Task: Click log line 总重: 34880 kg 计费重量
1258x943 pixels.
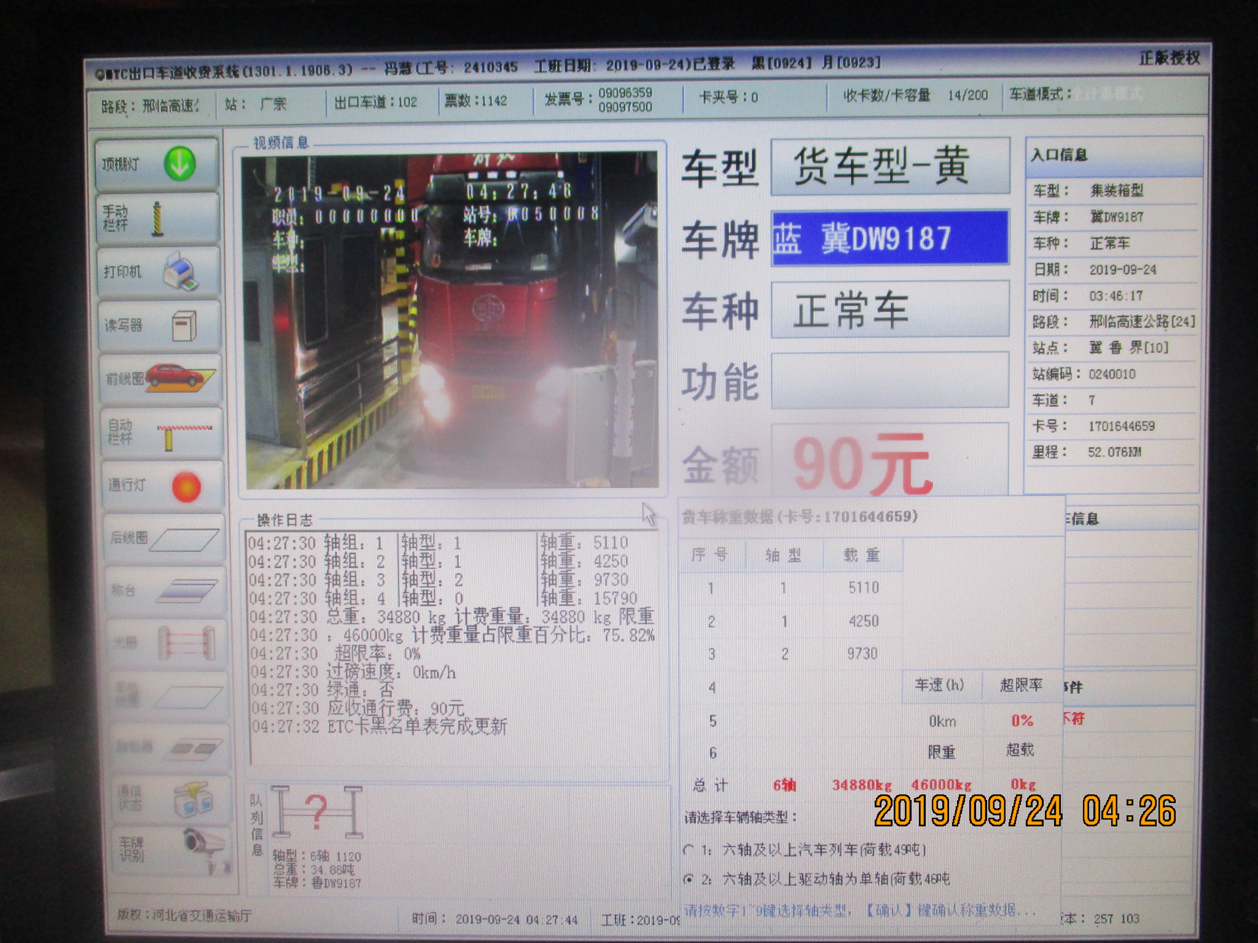Action: 452,616
